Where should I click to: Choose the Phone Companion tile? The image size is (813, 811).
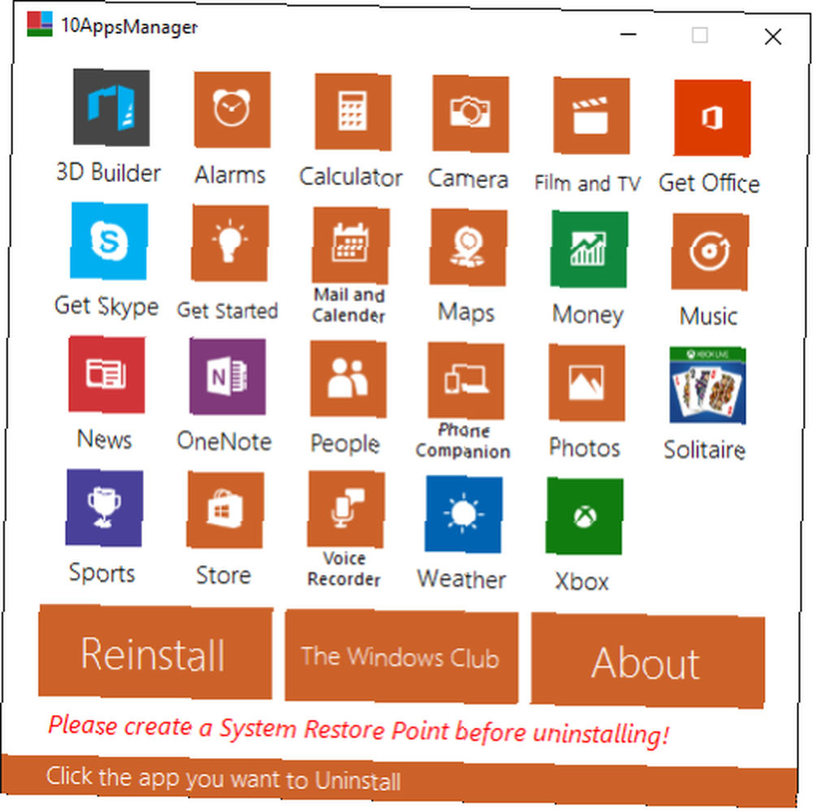466,381
